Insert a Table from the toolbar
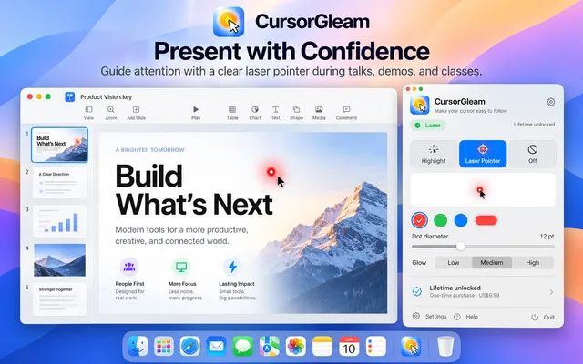 [232, 113]
